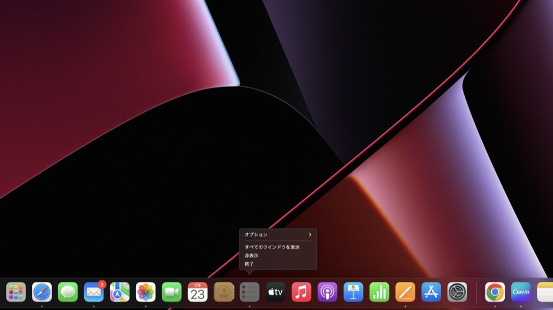The image size is (553, 310).
Task: Launch the Music app
Action: pos(301,292)
